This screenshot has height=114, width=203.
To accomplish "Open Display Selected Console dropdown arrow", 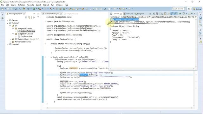I will click(186, 14).
